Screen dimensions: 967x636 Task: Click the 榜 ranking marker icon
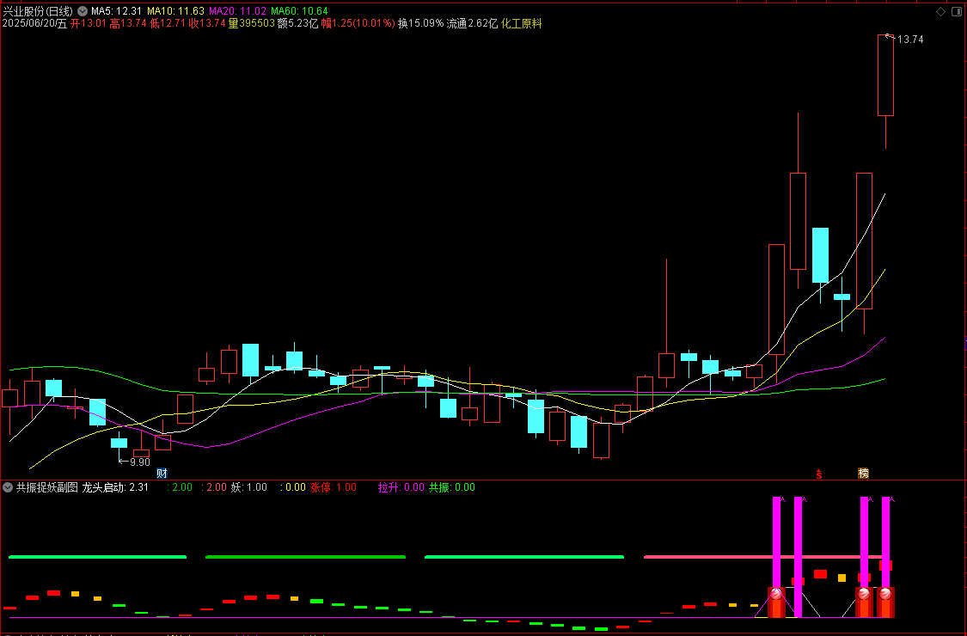pos(863,474)
